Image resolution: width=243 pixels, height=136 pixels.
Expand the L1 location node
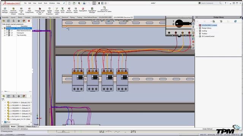[5, 31]
